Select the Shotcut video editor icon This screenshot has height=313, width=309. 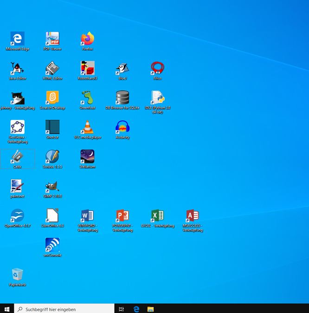coord(52,127)
